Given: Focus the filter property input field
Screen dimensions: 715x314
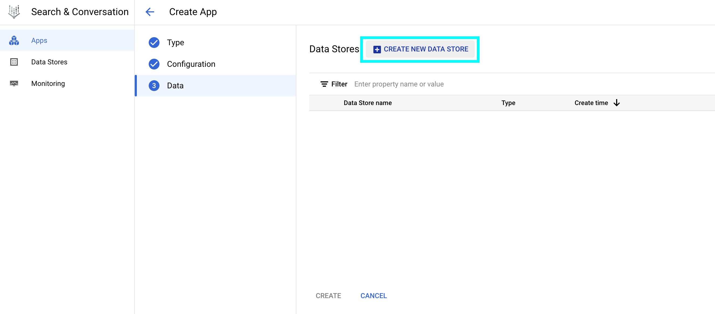Looking at the screenshot, I should [x=398, y=84].
